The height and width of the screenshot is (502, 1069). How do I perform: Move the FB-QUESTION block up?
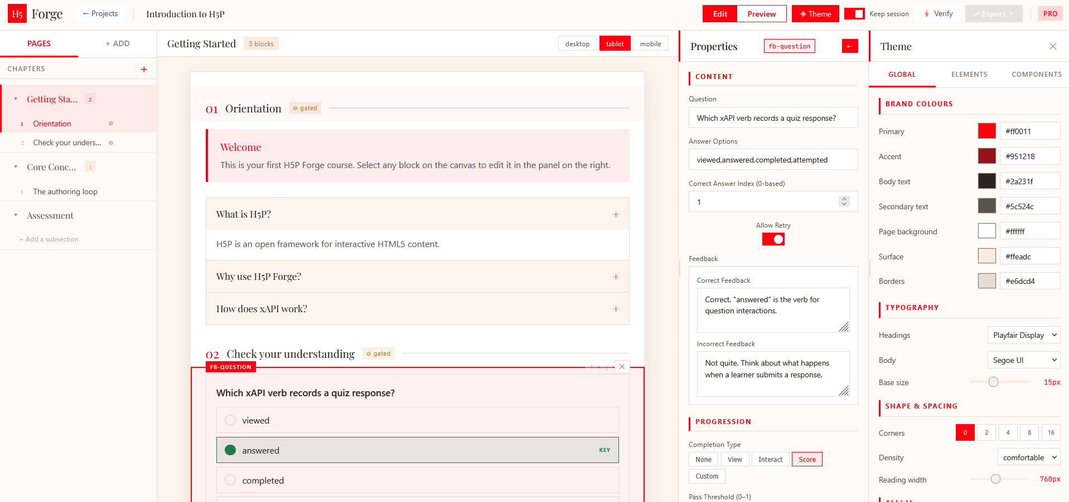592,367
